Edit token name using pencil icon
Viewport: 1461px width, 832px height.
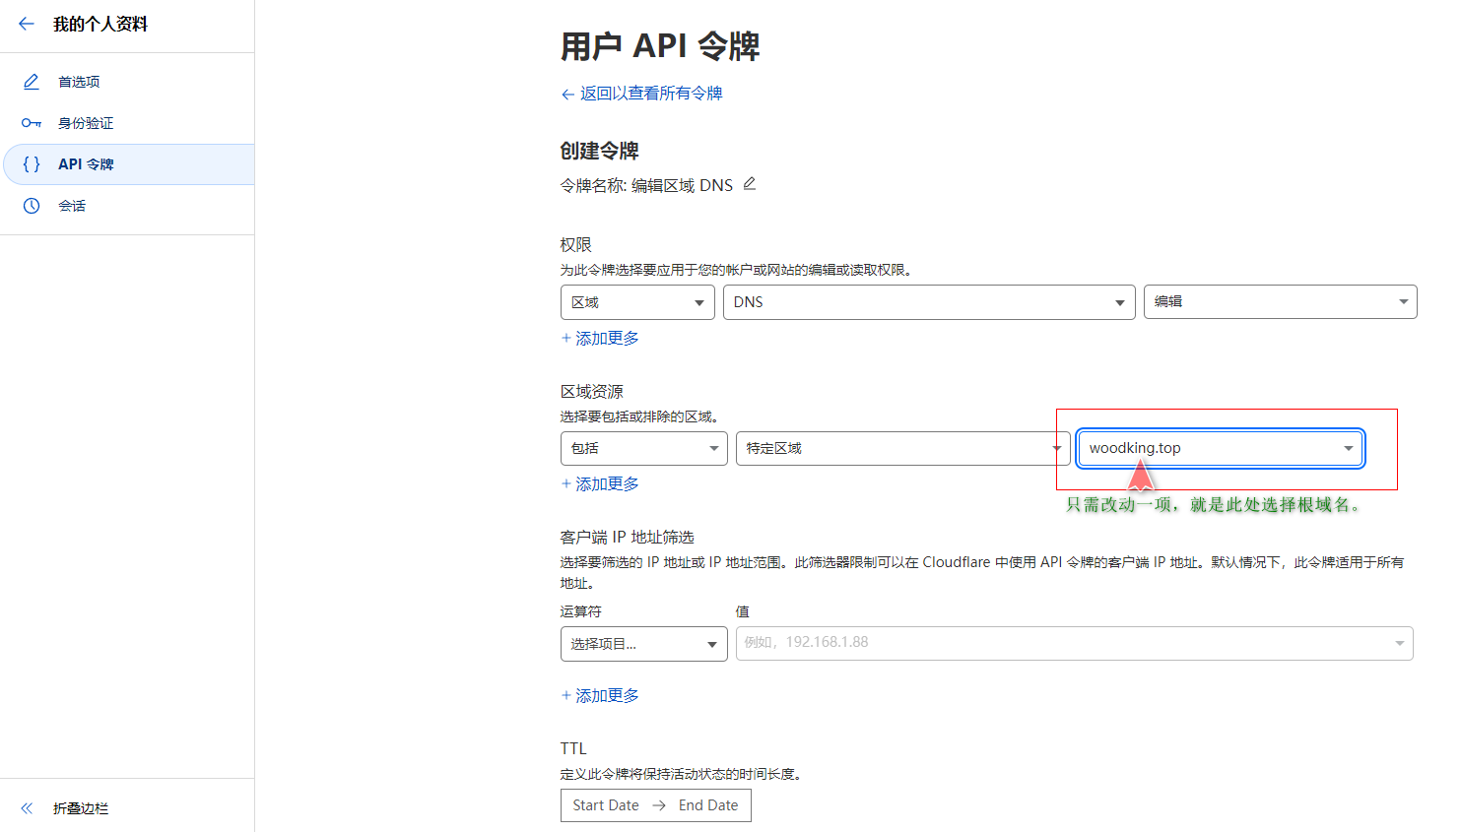(750, 184)
